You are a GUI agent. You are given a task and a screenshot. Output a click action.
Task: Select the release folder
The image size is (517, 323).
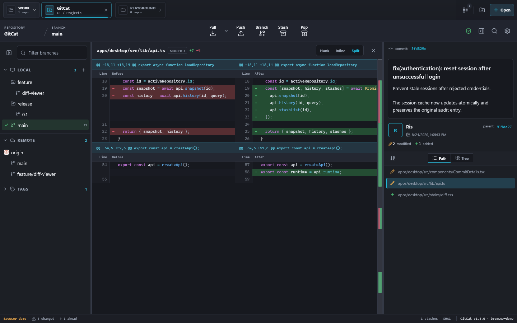click(45, 104)
